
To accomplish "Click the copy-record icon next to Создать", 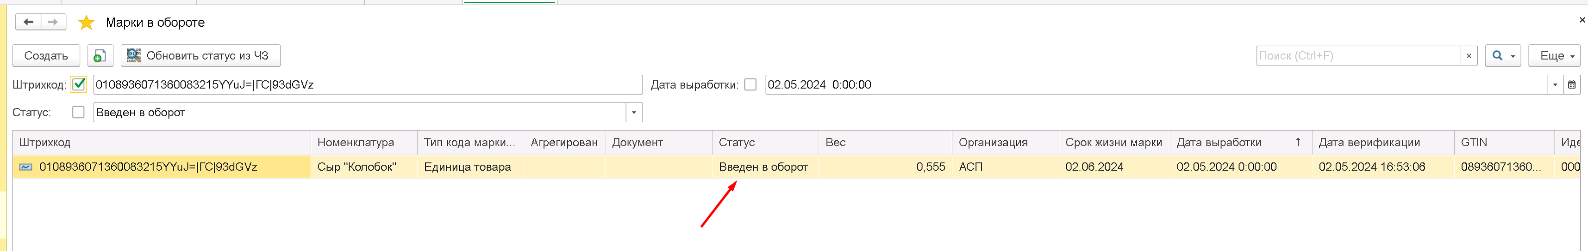I will coord(100,55).
